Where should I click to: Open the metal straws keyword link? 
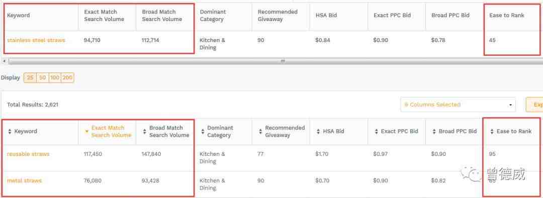pyautogui.click(x=24, y=181)
